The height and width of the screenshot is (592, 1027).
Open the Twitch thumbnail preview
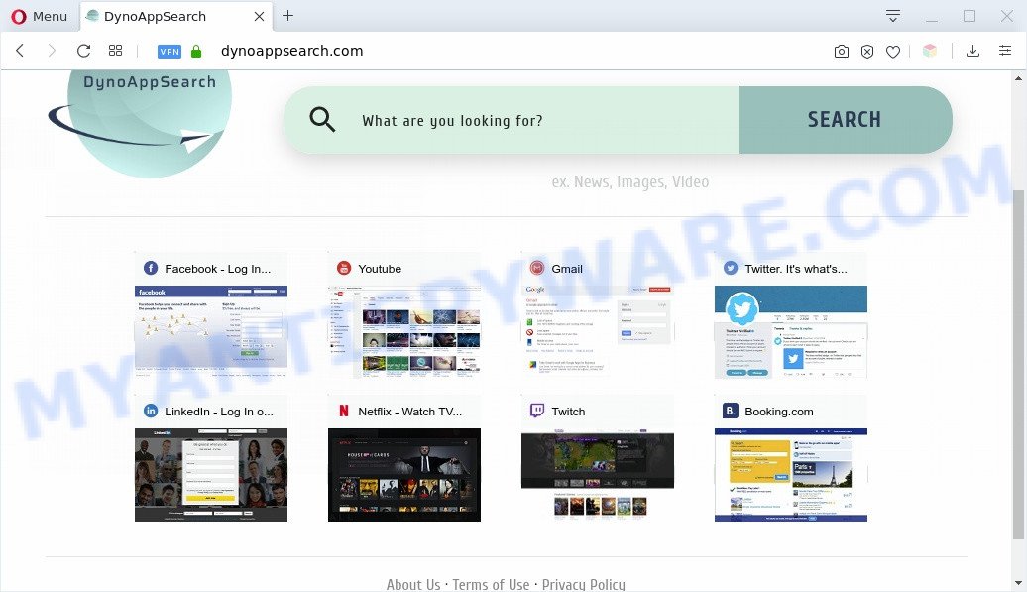[598, 475]
